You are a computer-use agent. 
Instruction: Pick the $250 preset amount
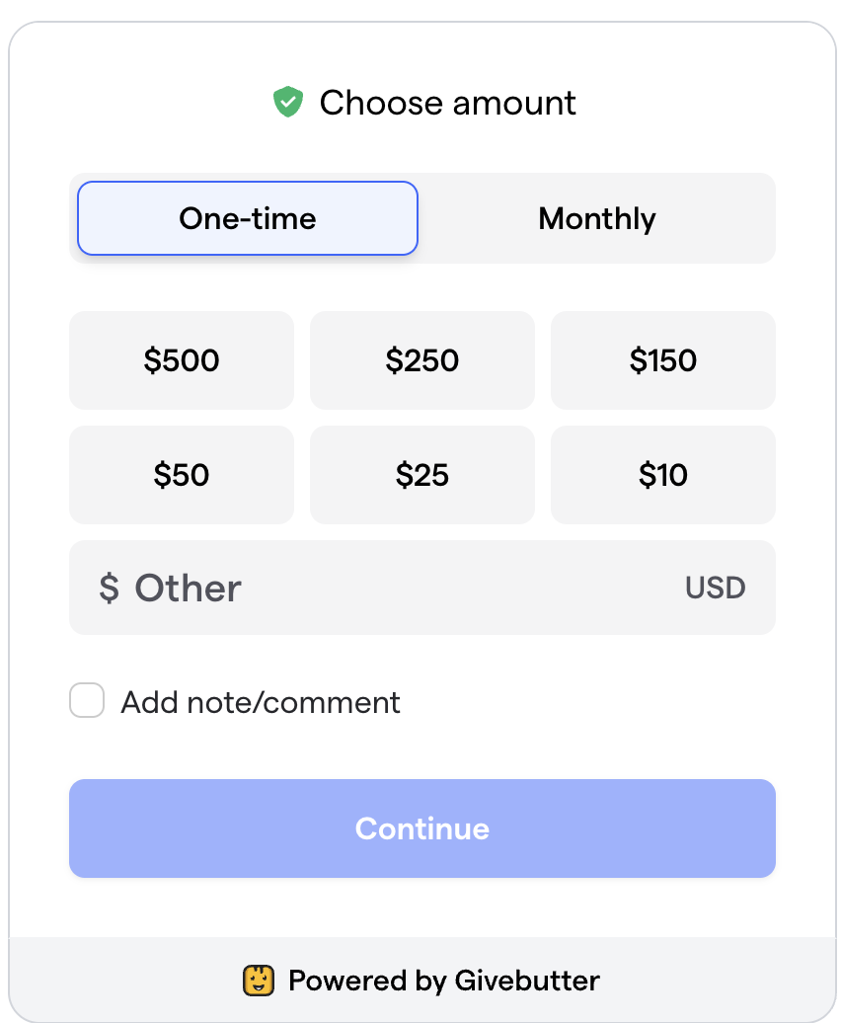[422, 360]
